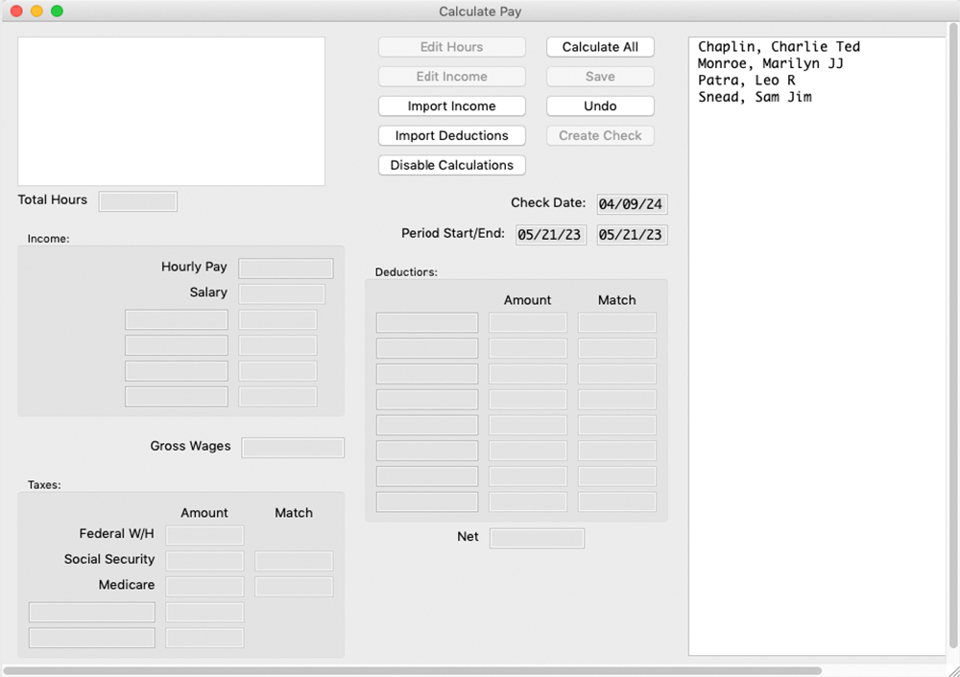Screen dimensions: 960x677
Task: Click the Salary input field
Action: pos(280,293)
